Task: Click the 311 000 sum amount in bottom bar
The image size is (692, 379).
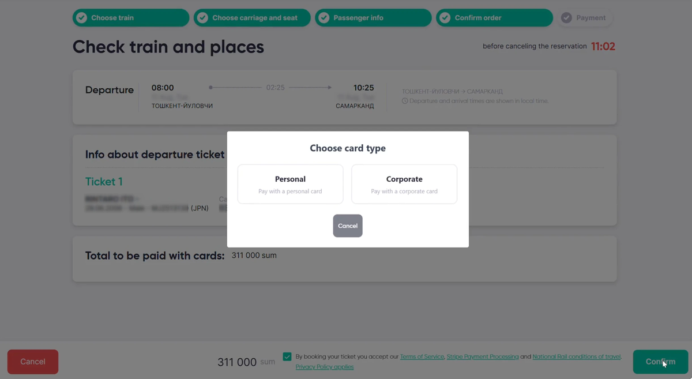Action: click(246, 362)
